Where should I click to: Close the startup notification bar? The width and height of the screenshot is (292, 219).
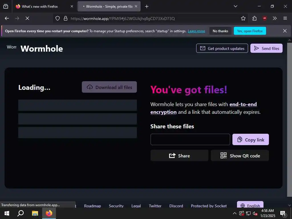(x=285, y=31)
